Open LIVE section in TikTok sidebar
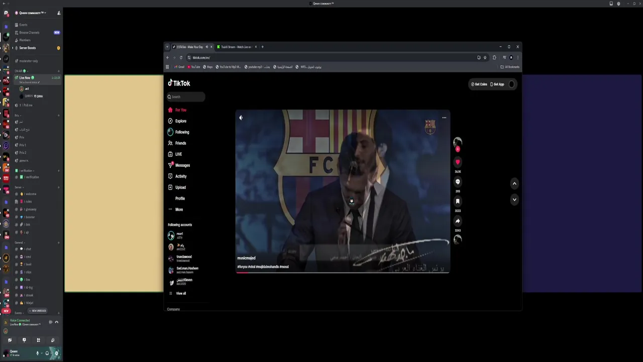This screenshot has width=643, height=362. [x=175, y=154]
